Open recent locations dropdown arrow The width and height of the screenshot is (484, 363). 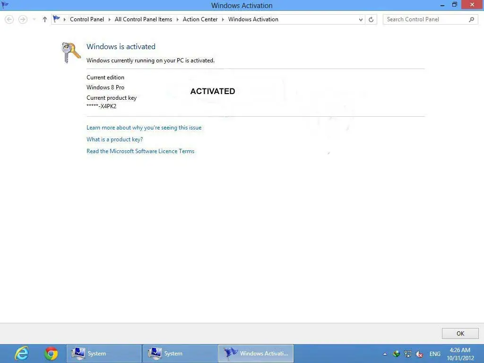[34, 19]
